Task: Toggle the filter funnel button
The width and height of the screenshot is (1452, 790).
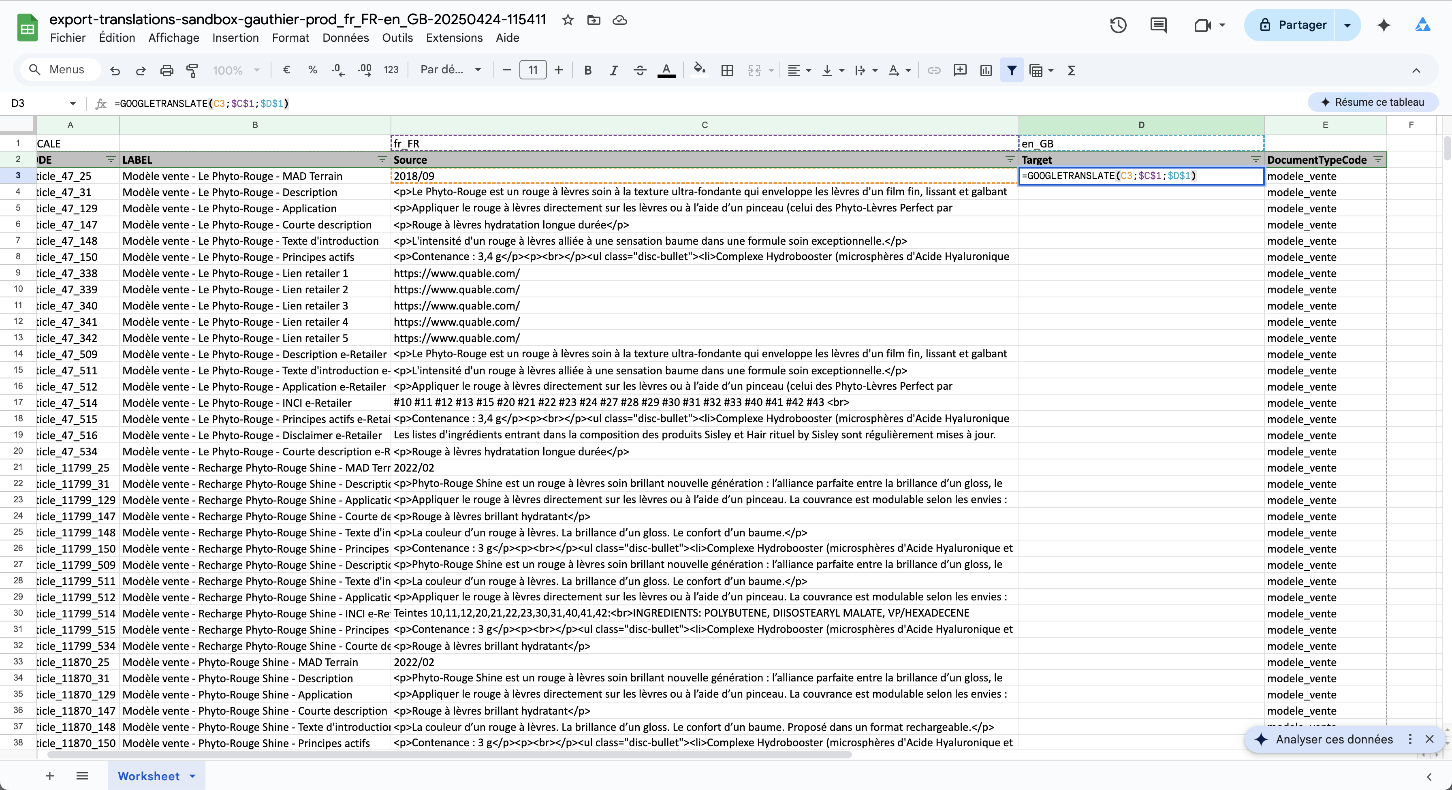Action: pyautogui.click(x=1012, y=70)
